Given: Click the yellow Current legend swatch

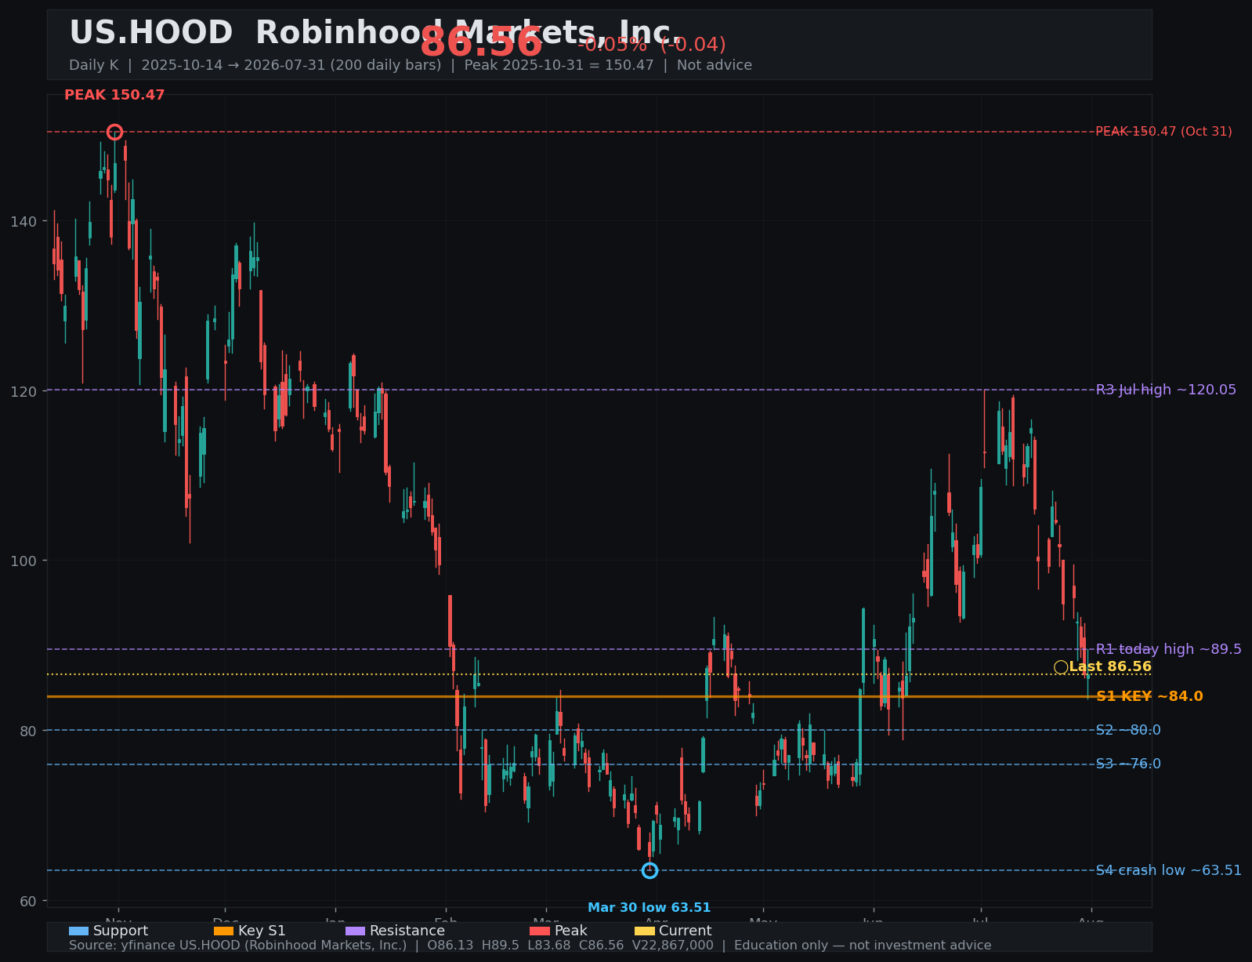Looking at the screenshot, I should pyautogui.click(x=644, y=931).
